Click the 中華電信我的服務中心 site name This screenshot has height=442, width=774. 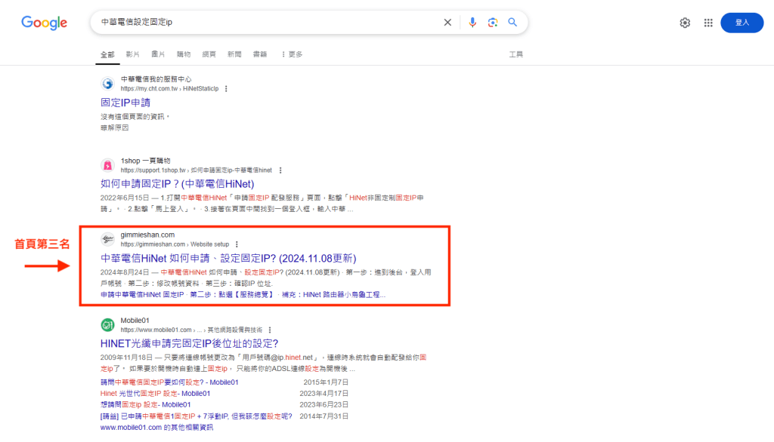click(x=156, y=79)
